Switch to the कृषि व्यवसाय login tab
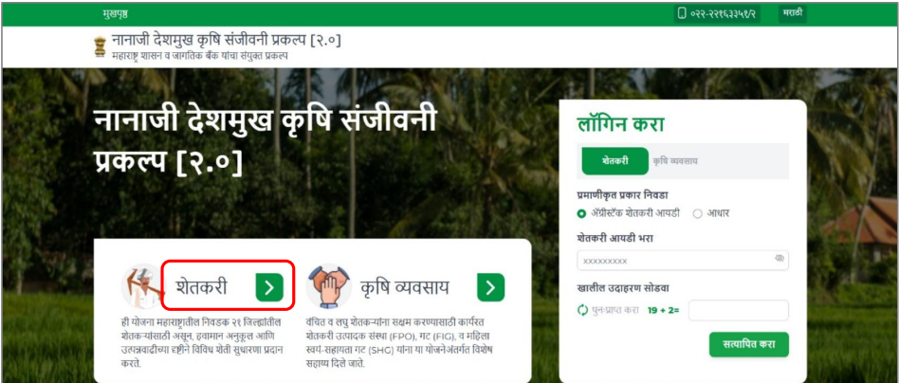Viewport: 899px width, 383px height. (x=675, y=162)
